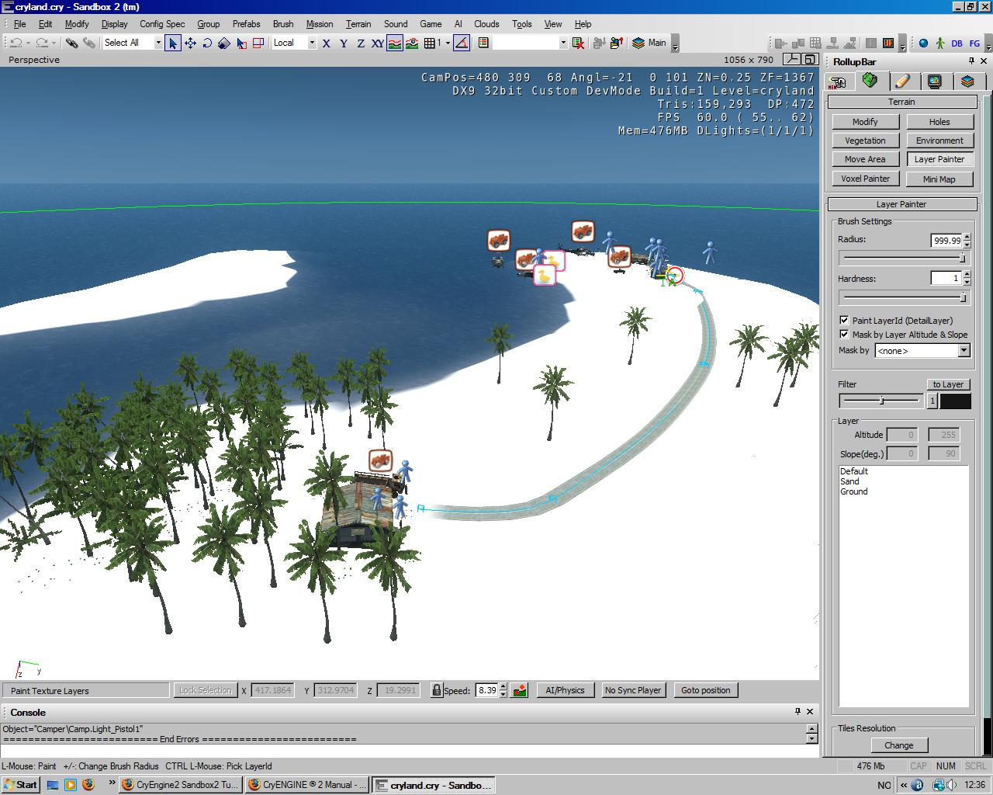Uncheck Mask by Layer Altitude & Slope
The width and height of the screenshot is (993, 795).
tap(844, 335)
